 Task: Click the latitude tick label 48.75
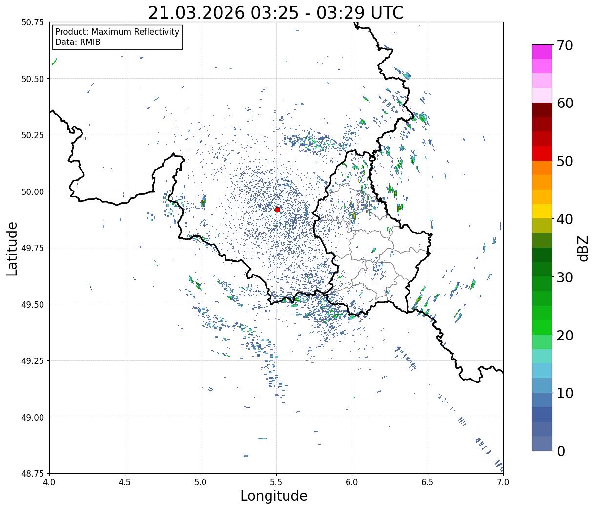[x=33, y=473]
